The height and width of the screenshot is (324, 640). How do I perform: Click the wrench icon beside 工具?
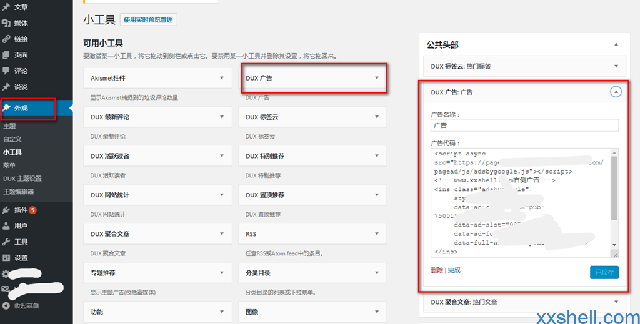(x=6, y=242)
